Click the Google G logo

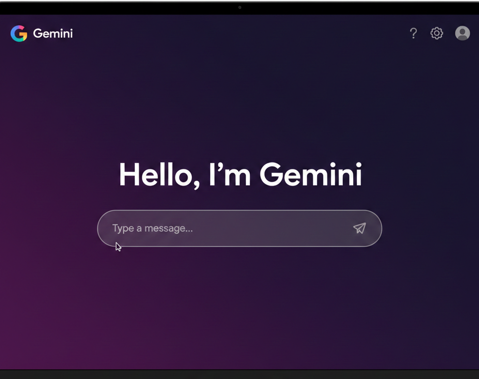[19, 34]
